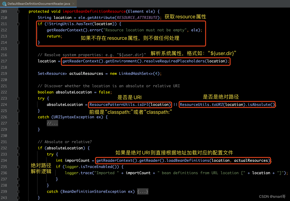
Task: Click line number 219 in the gutter
Action: click(4, 73)
